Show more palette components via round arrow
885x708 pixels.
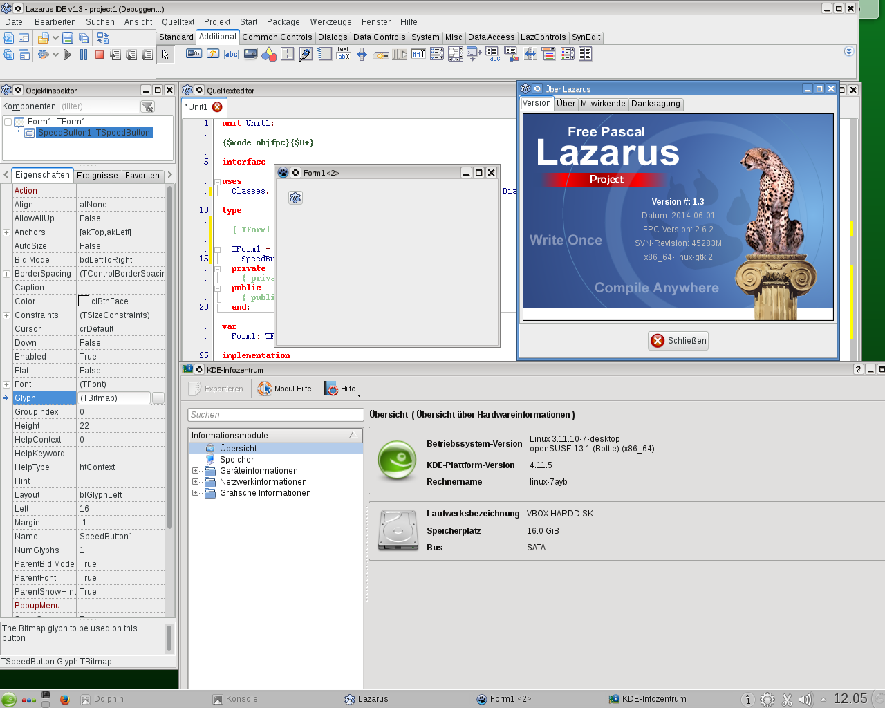849,51
